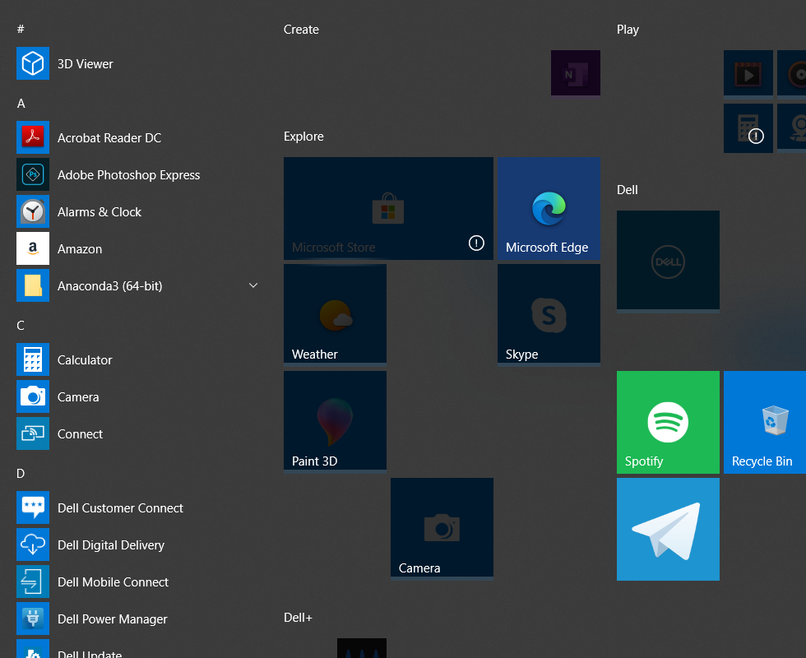Open the Spotify tile

tap(668, 422)
